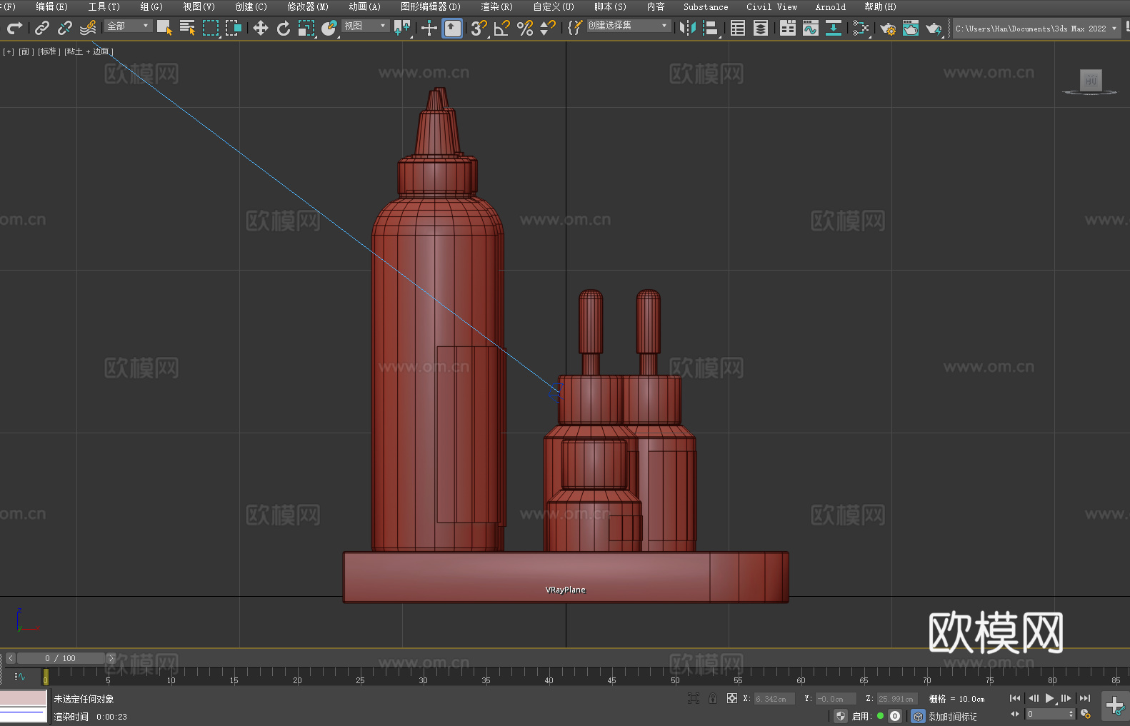Open the Curve Editor

click(x=811, y=28)
